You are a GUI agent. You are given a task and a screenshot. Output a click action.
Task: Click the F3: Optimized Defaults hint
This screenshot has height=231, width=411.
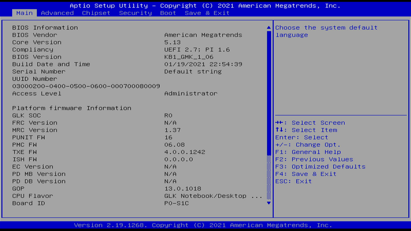pyautogui.click(x=320, y=167)
